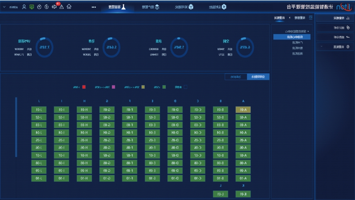The height and width of the screenshot is (200, 355).
Task: Collapse the 深圳 data center tree node
Action: pyautogui.click(x=308, y=31)
